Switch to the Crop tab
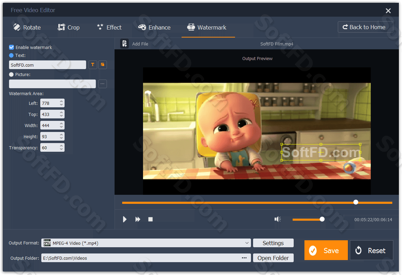The height and width of the screenshot is (275, 402). click(69, 27)
